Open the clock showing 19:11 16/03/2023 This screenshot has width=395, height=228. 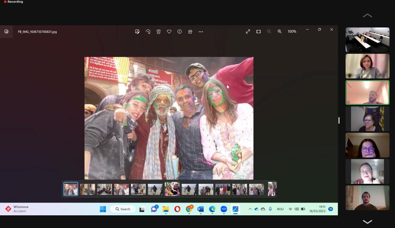pyautogui.click(x=317, y=209)
